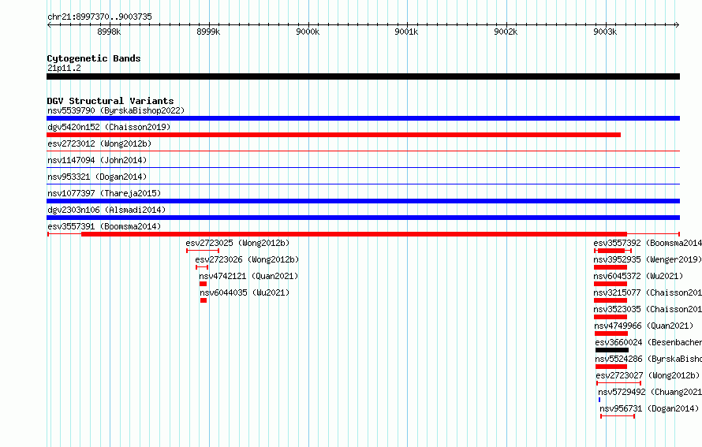Click the DGV Structural Variants track title

110,101
